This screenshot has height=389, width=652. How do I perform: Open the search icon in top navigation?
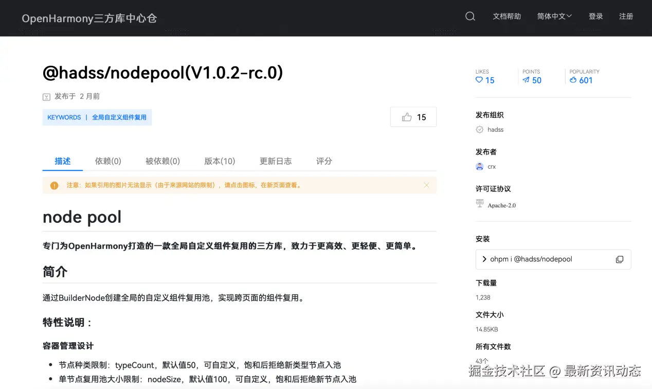pyautogui.click(x=469, y=16)
